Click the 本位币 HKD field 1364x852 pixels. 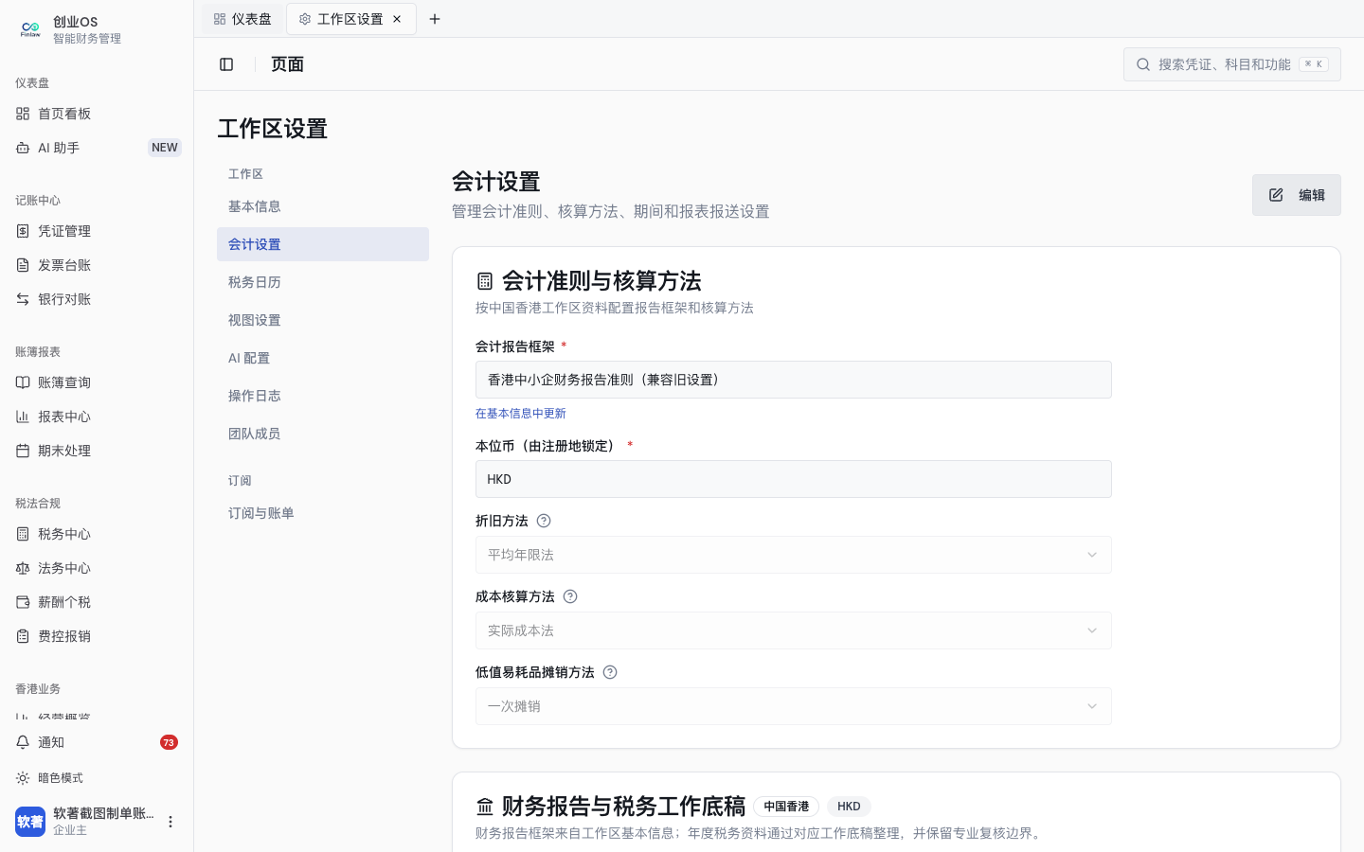[x=793, y=479]
